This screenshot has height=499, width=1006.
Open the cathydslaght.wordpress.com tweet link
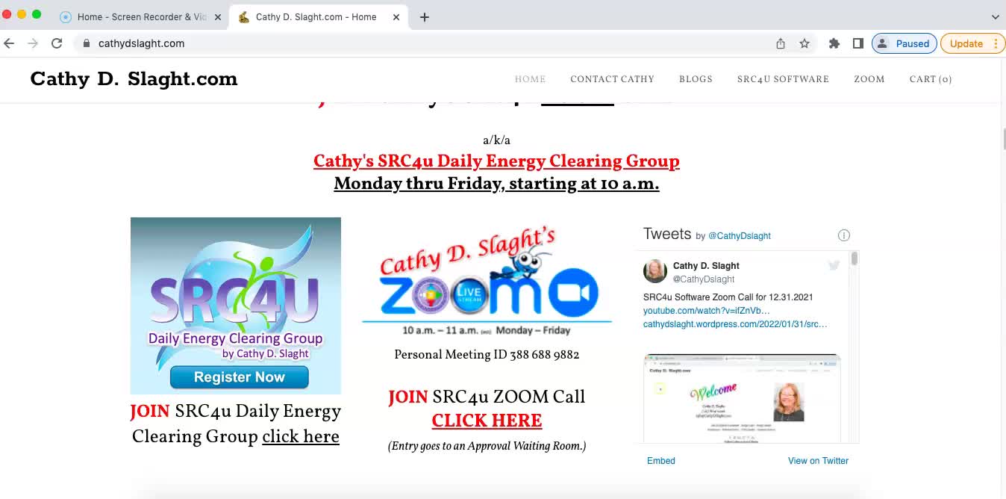(x=735, y=324)
